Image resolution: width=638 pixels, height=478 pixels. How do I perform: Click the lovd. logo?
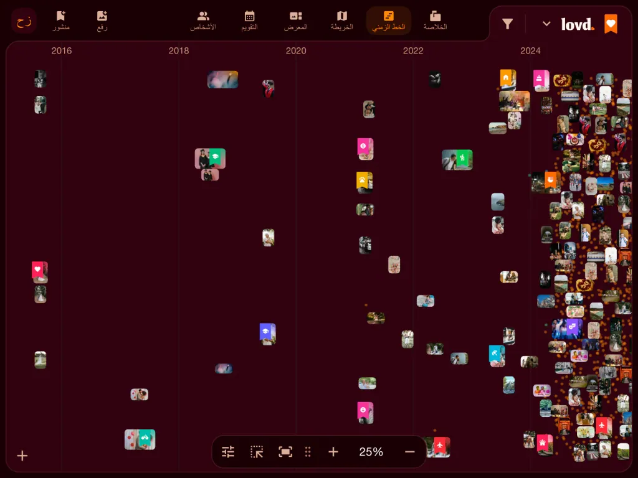(578, 24)
